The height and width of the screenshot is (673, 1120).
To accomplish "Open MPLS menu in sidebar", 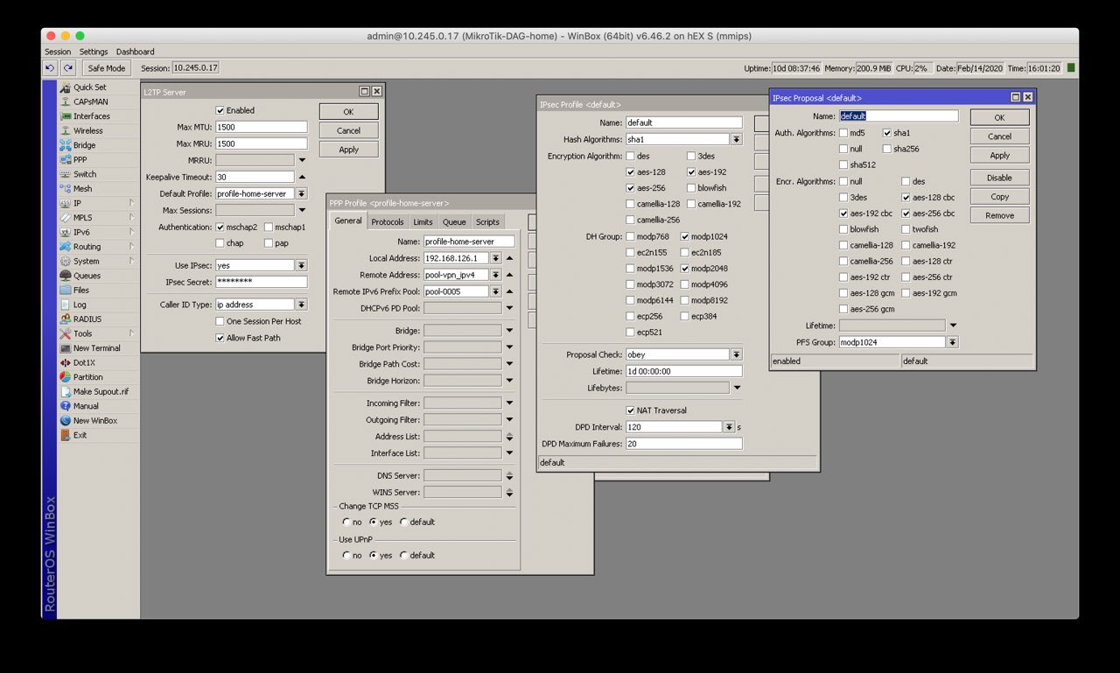I will click(x=83, y=218).
